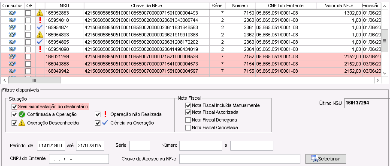Open consult icon for NSU 165954898

(x=12, y=49)
